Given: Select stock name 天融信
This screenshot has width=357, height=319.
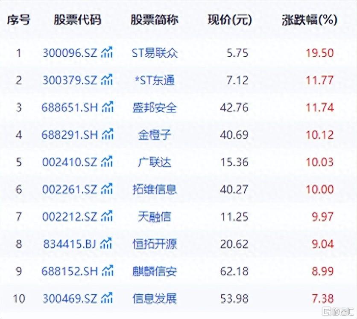Looking at the screenshot, I should point(155,217).
